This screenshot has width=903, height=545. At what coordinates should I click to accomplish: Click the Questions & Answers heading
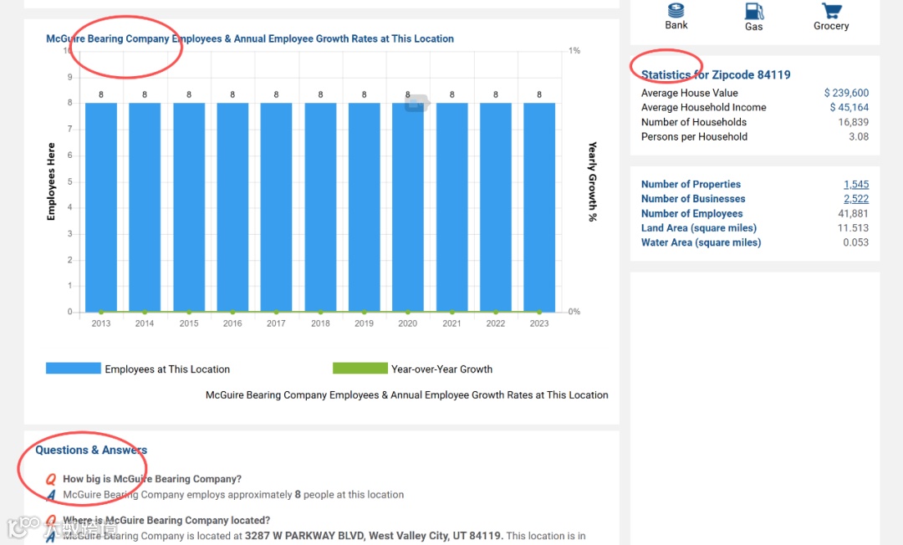click(91, 450)
